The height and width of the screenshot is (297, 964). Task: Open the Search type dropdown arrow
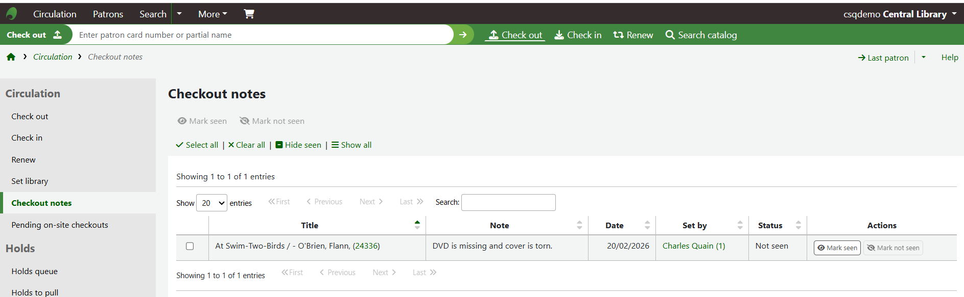[x=179, y=14]
